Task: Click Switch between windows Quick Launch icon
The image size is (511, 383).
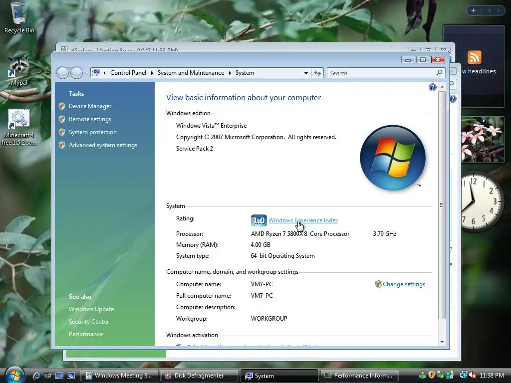Action: coord(71,376)
